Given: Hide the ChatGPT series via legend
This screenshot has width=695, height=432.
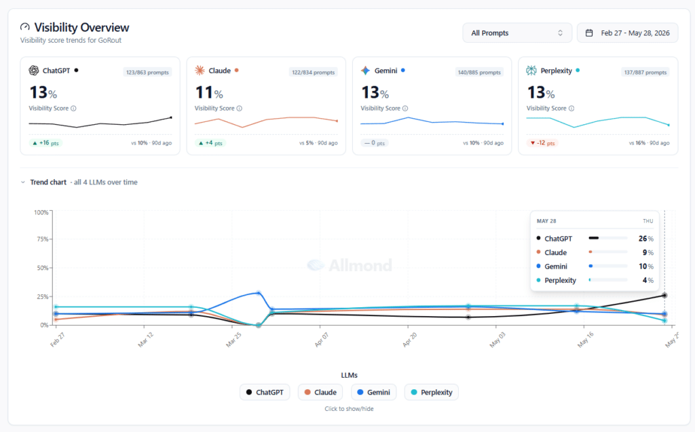Looking at the screenshot, I should pyautogui.click(x=265, y=392).
